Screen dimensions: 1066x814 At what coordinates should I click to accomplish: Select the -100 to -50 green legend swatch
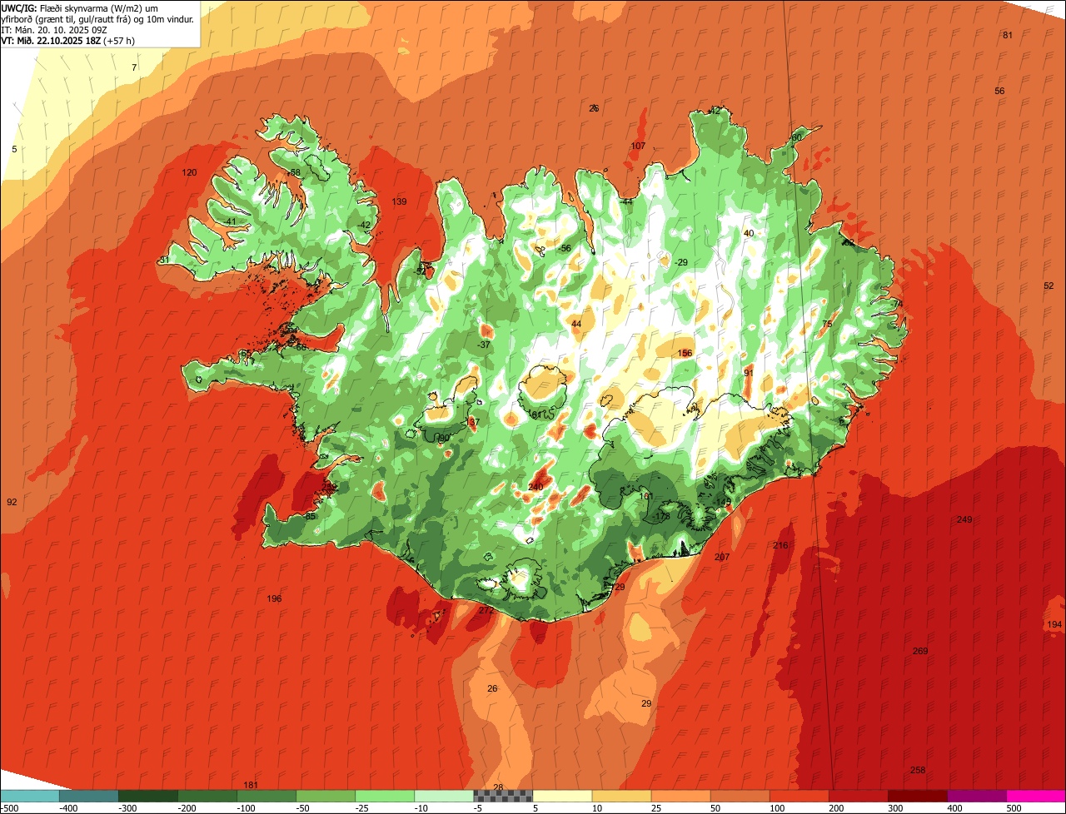[x=266, y=796]
